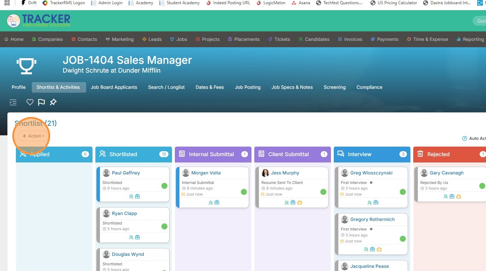Screen dimensions: 486x271
Task: Open the TrackerRMS Logon bookmark
Action: [x=63, y=3]
